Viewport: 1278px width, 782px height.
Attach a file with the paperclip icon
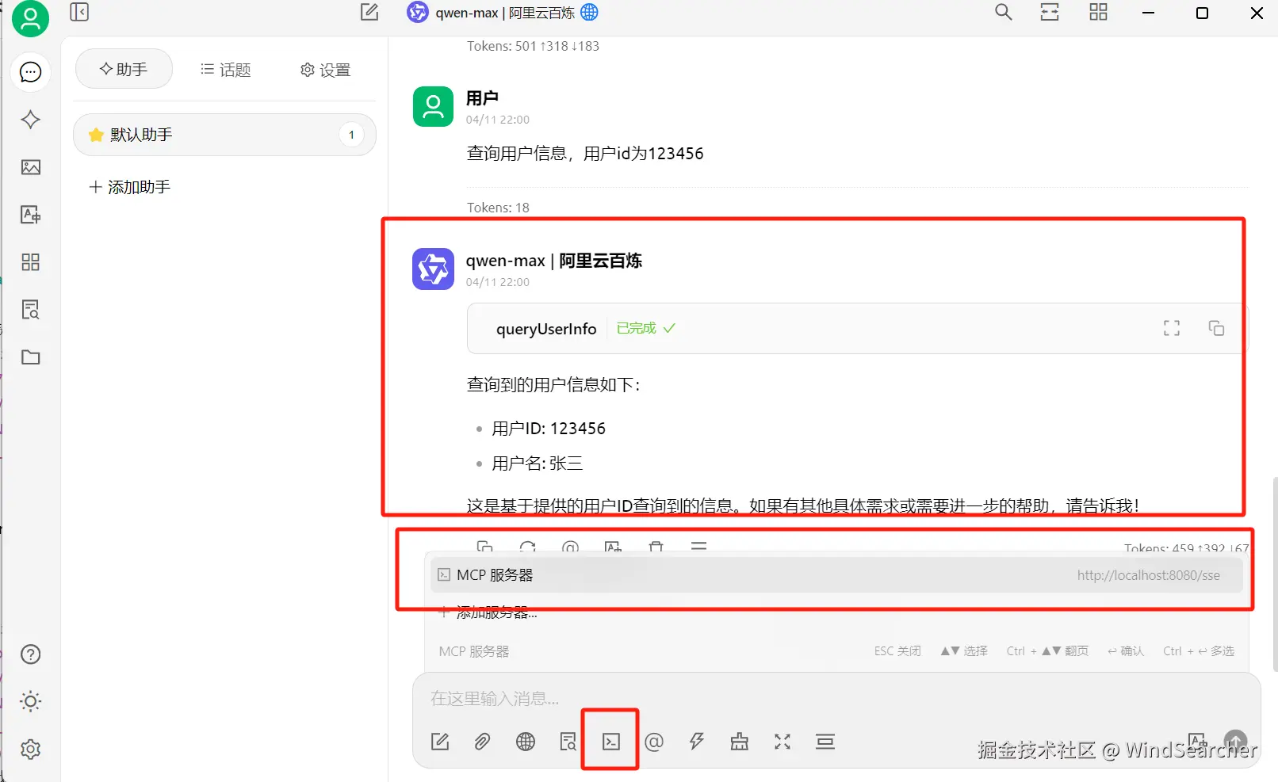point(482,742)
